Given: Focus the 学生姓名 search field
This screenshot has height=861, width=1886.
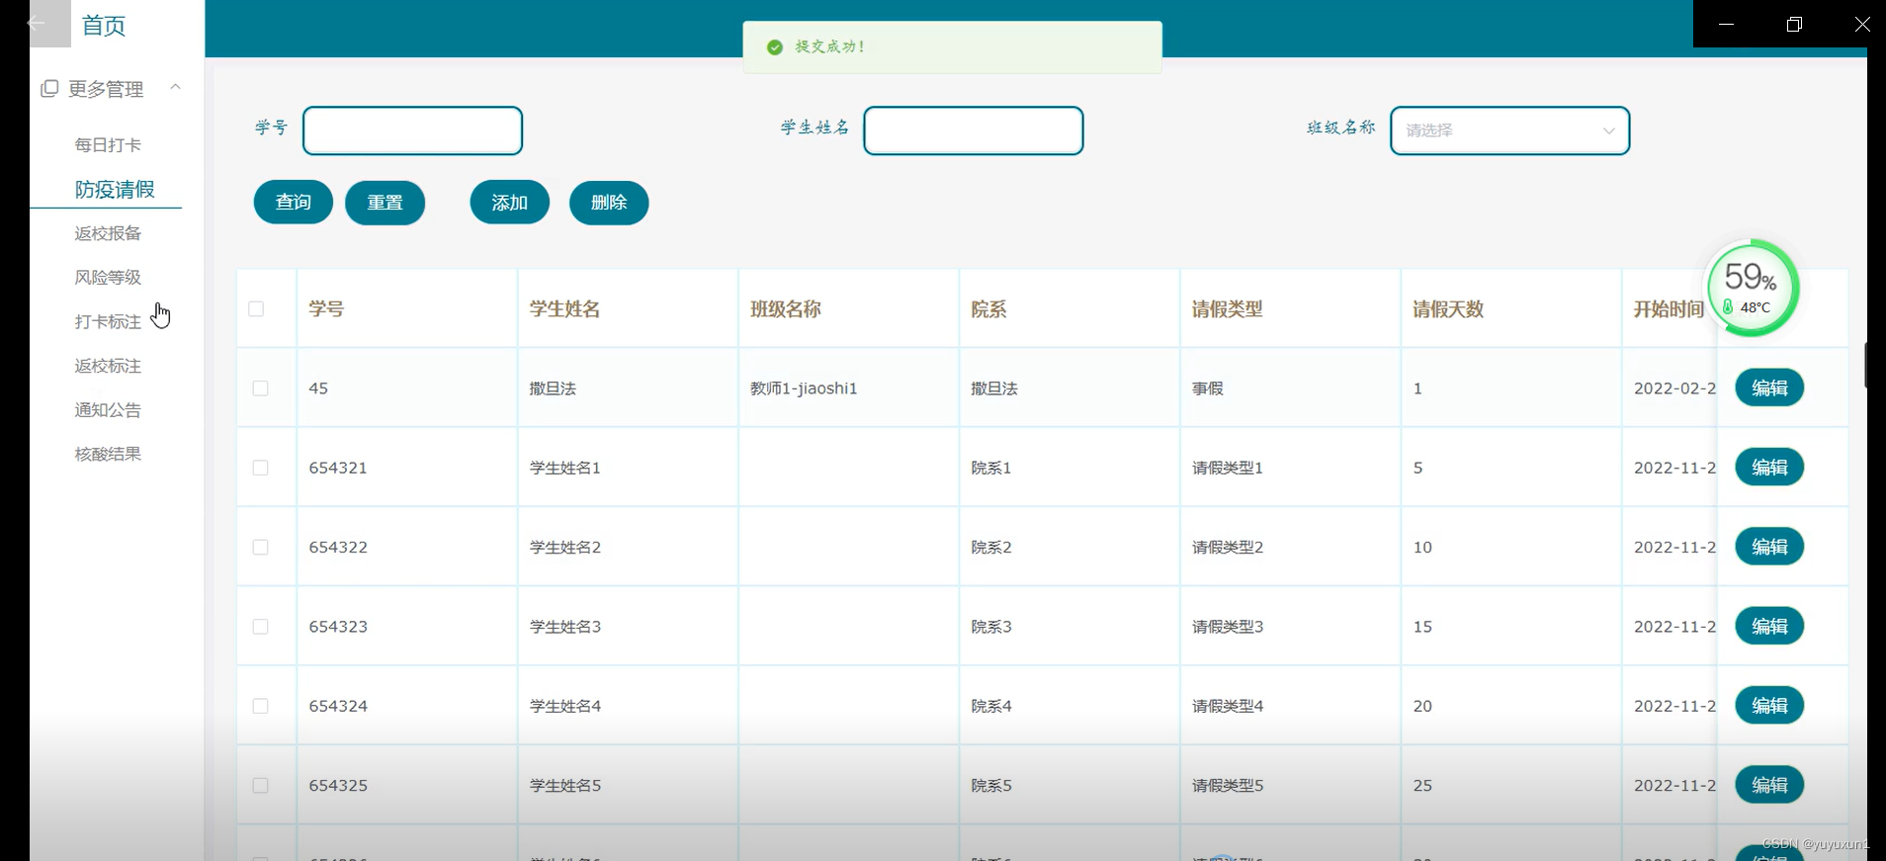Looking at the screenshot, I should (x=974, y=130).
